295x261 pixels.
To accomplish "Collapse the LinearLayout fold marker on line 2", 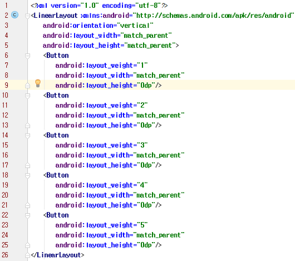I will pos(27,16).
